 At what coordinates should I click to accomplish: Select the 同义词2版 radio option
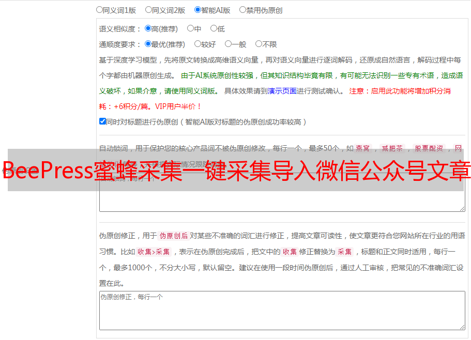point(148,10)
